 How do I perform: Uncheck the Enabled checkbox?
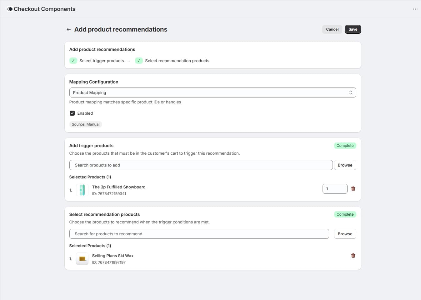72,113
